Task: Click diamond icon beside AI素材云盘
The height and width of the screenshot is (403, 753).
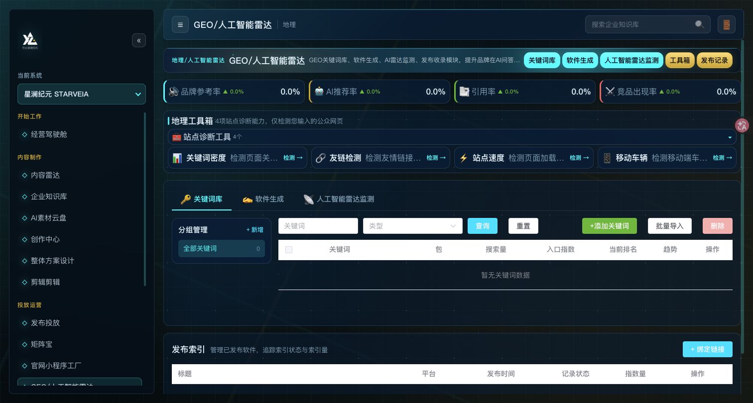Action: (24, 218)
